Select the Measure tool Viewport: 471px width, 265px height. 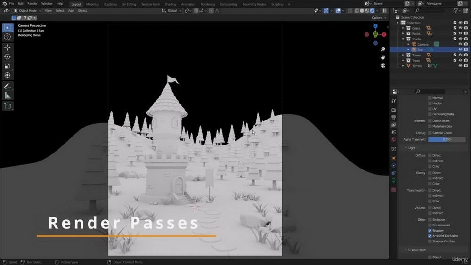8,96
